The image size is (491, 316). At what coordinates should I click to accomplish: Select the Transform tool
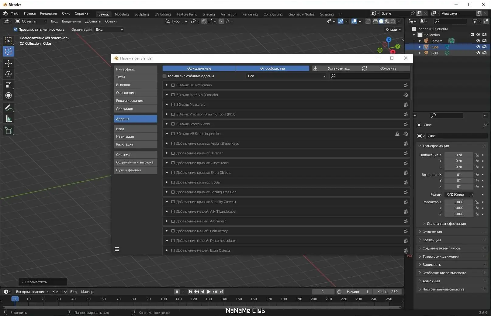click(x=9, y=95)
